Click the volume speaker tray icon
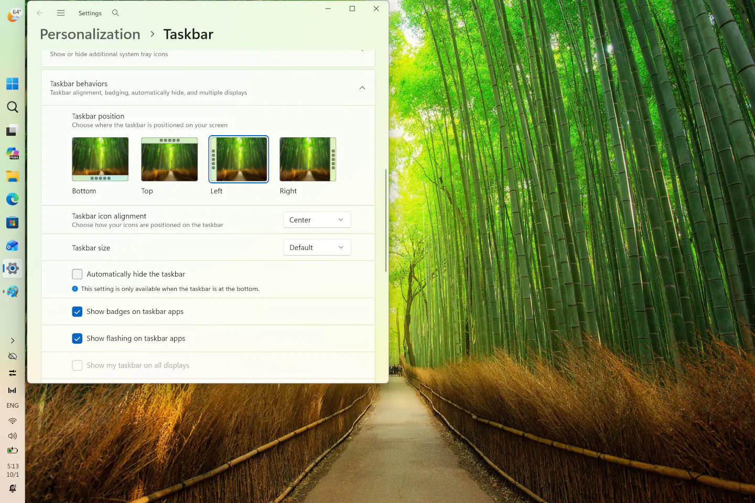The width and height of the screenshot is (755, 503). 13,435
